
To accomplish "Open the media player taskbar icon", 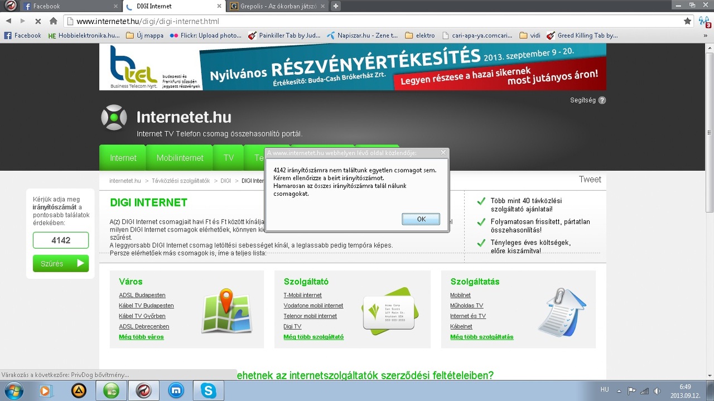I will (x=46, y=391).
